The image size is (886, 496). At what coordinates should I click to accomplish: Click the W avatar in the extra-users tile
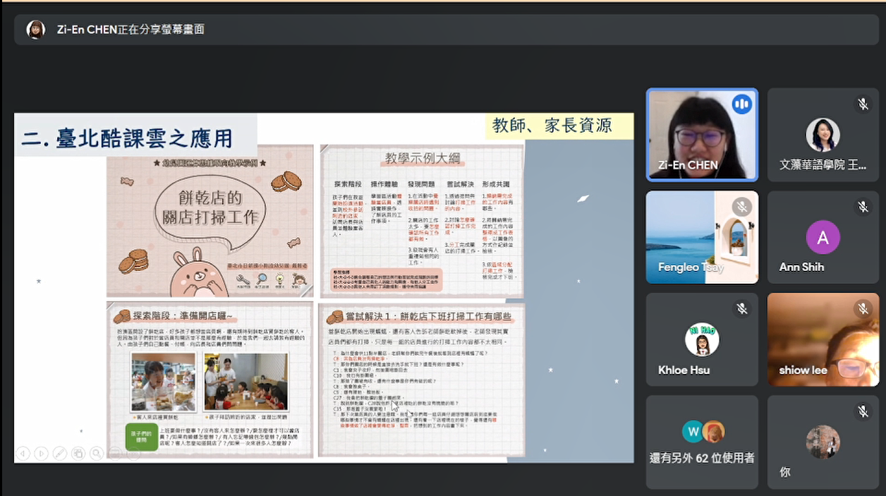pyautogui.click(x=693, y=431)
